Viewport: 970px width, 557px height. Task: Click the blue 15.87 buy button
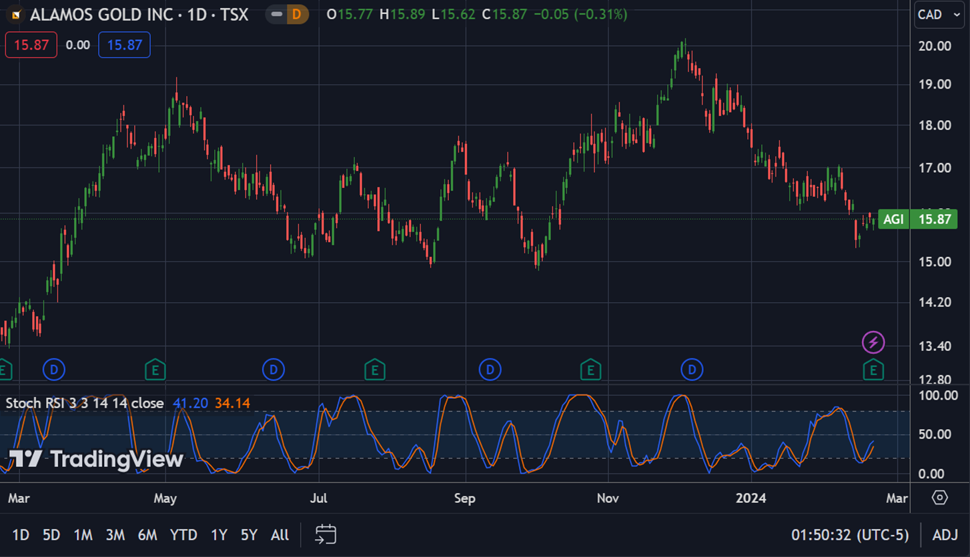tap(124, 45)
